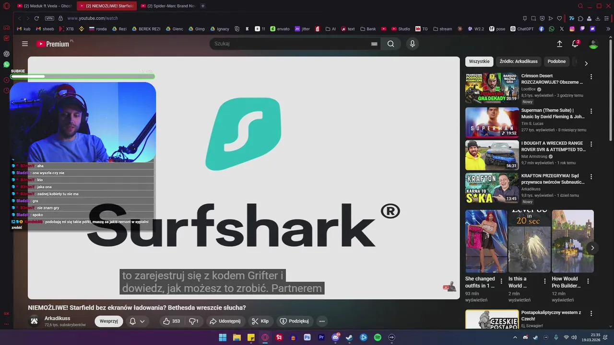Screen dimensions: 614x345
Task: Open Steam from the taskbar
Action: point(349,337)
